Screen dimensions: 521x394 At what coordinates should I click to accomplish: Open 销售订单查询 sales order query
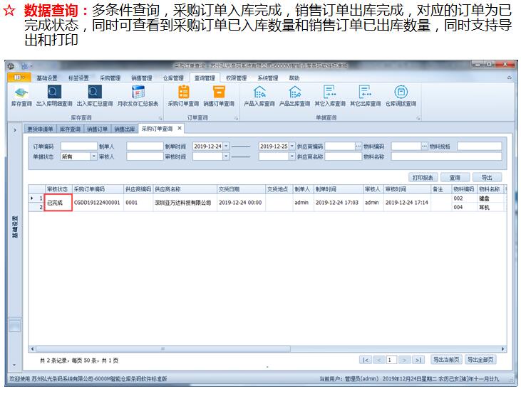pos(219,96)
